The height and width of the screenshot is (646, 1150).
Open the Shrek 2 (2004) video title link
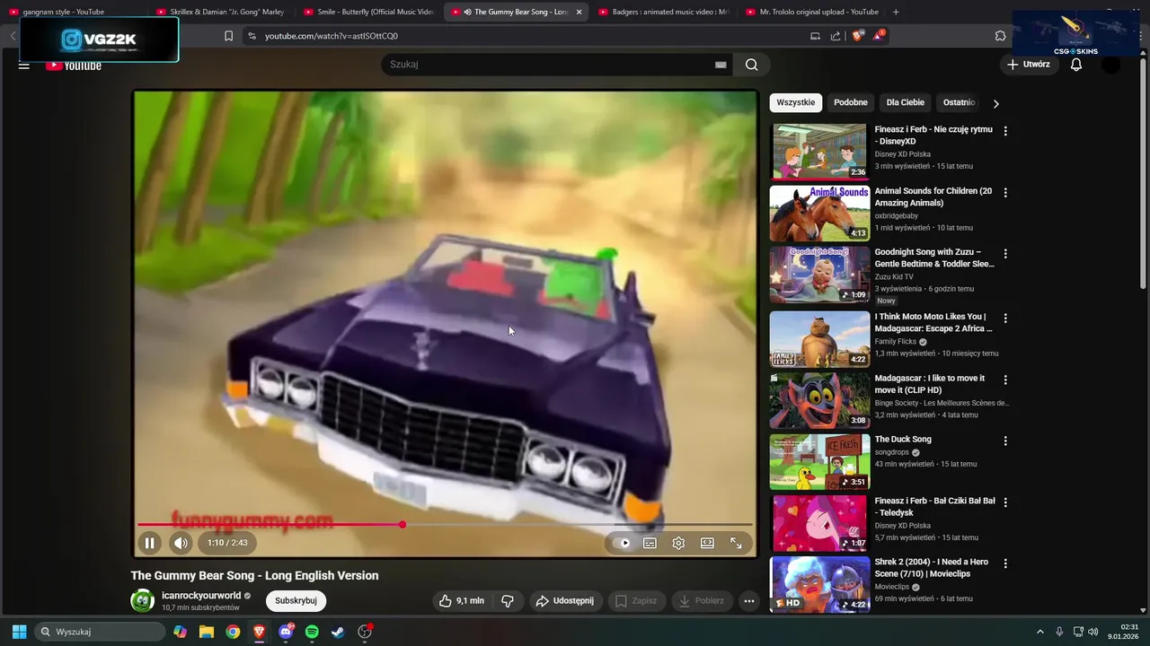pyautogui.click(x=932, y=568)
